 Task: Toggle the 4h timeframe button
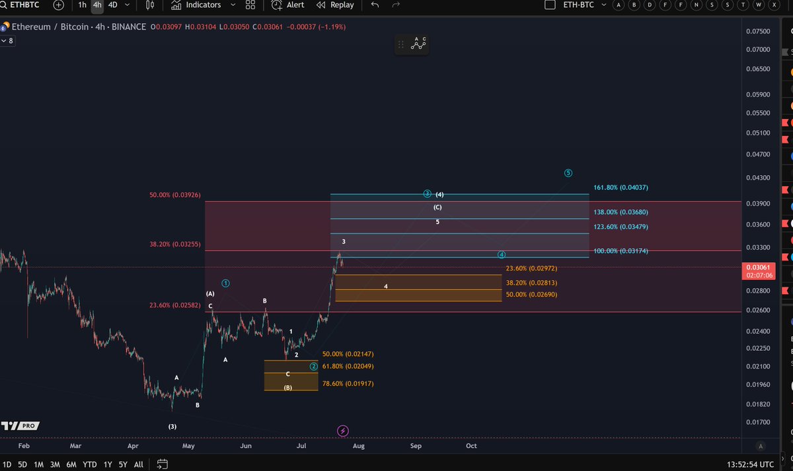click(x=96, y=5)
